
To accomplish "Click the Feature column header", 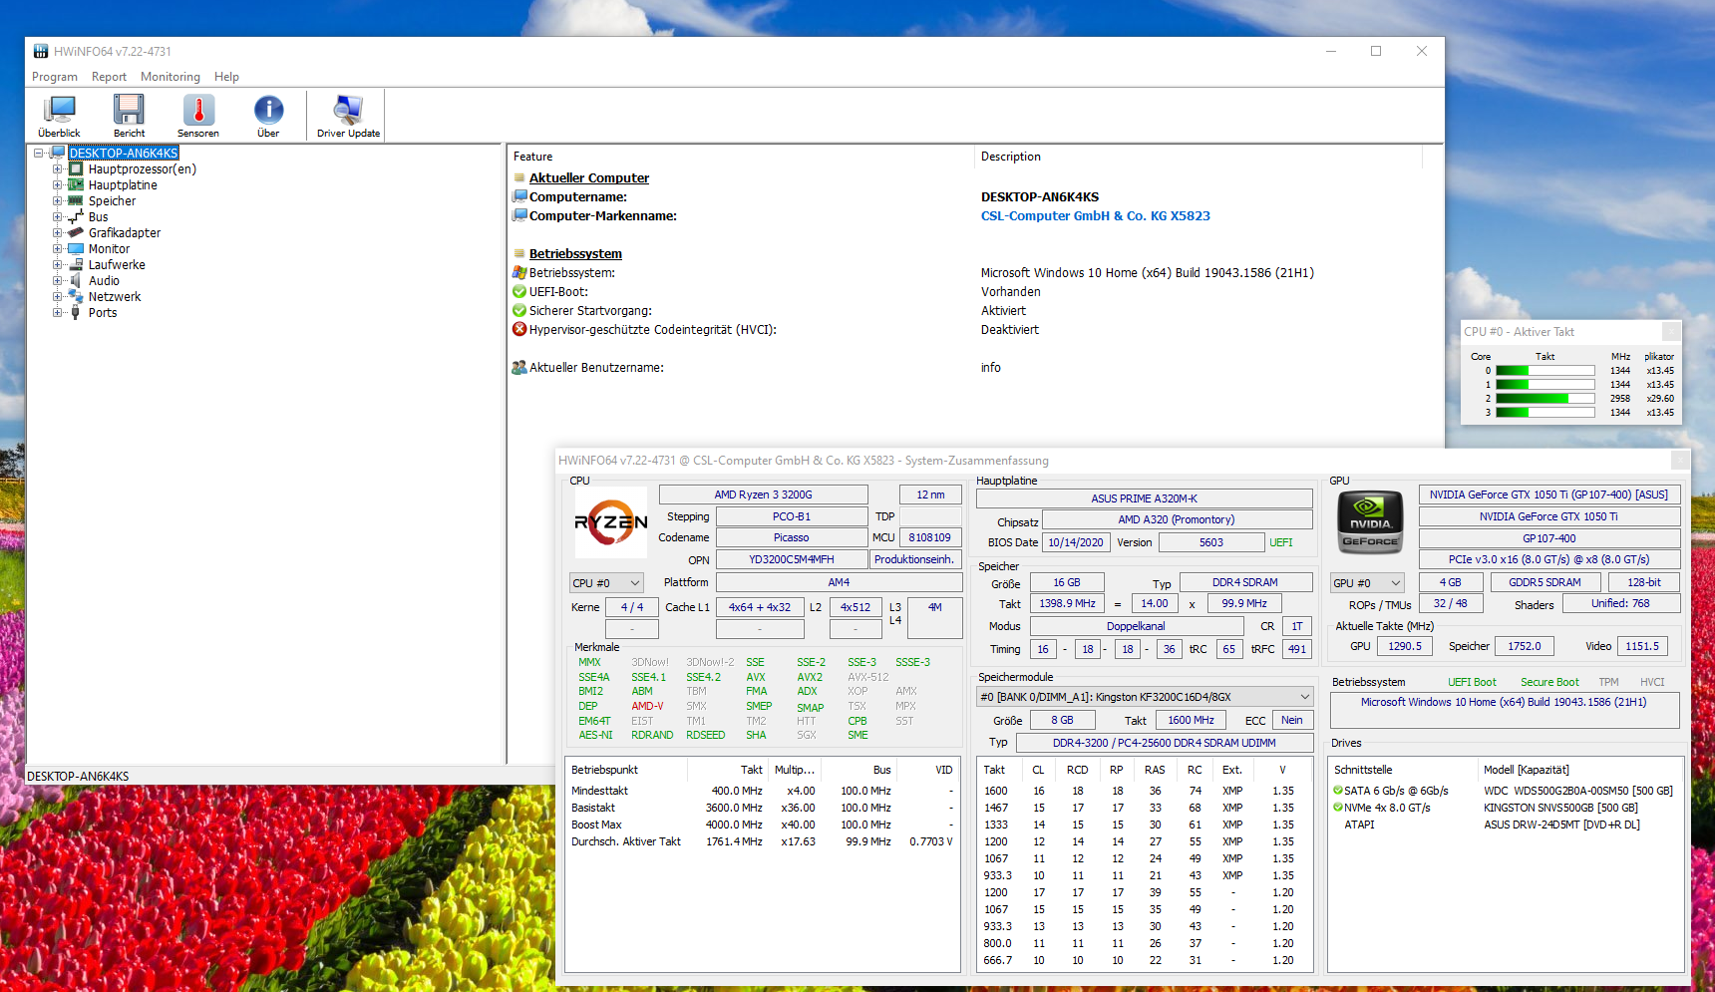I will [x=741, y=157].
